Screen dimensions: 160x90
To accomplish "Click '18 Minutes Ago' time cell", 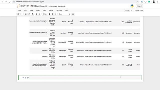I will pos(70,22).
